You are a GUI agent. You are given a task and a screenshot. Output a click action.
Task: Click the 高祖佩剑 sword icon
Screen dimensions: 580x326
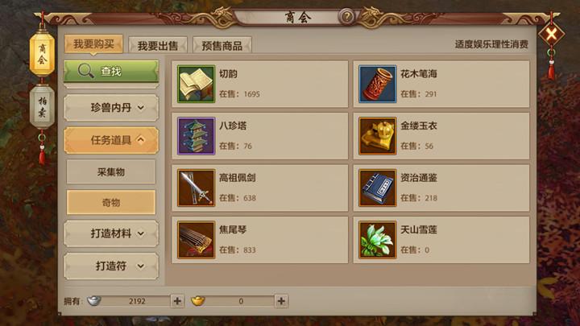(x=196, y=188)
